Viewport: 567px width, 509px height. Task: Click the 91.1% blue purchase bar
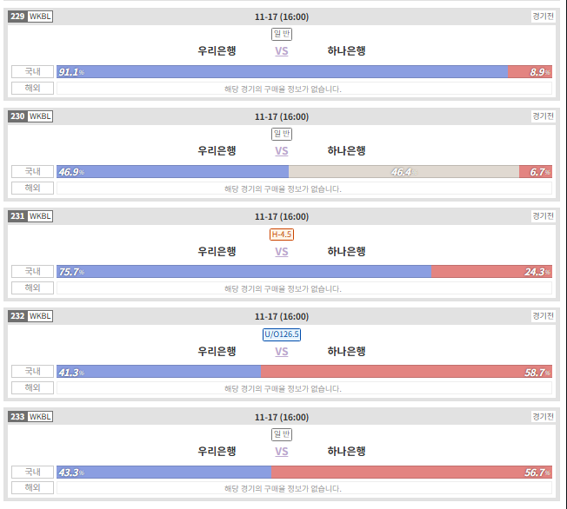[282, 71]
